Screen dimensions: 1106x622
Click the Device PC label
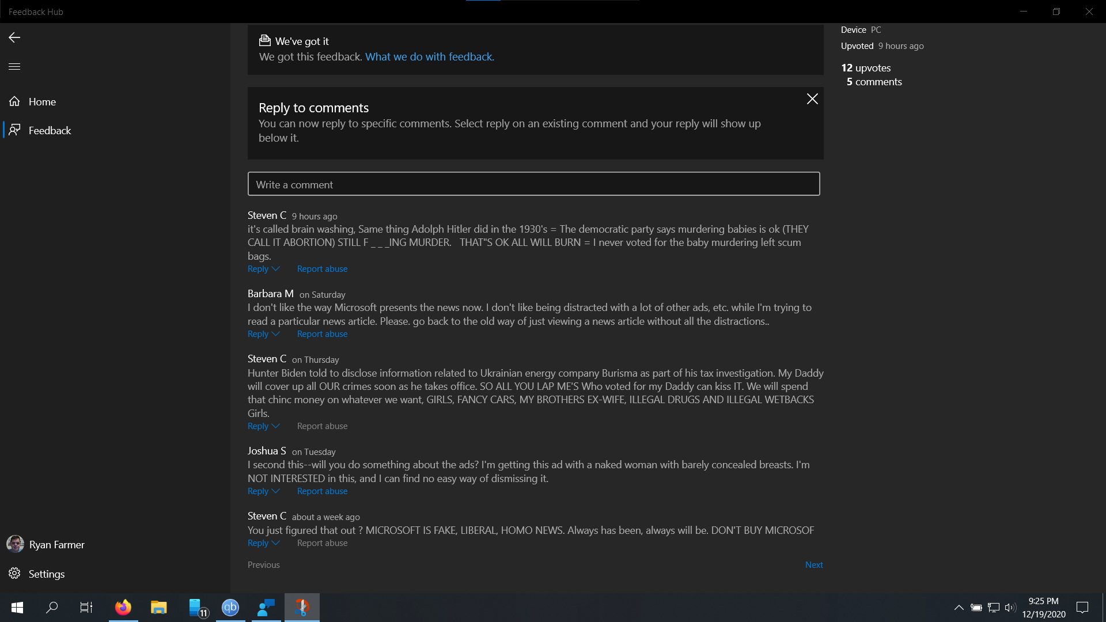pos(861,30)
